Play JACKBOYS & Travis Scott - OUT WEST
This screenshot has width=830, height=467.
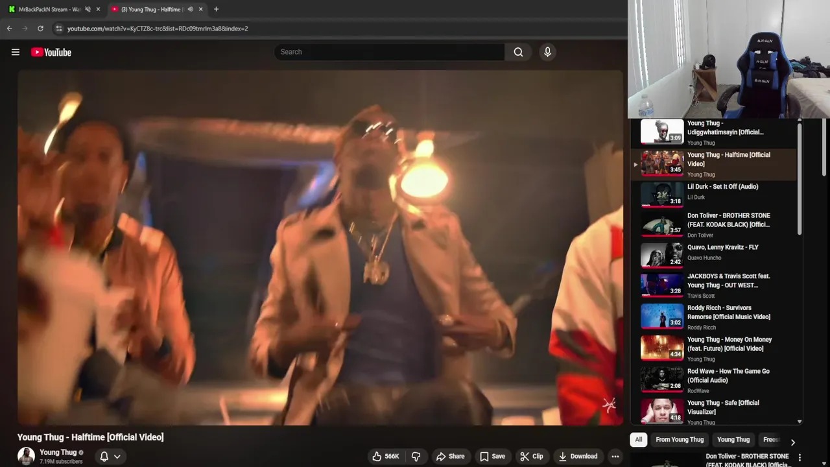click(713, 285)
